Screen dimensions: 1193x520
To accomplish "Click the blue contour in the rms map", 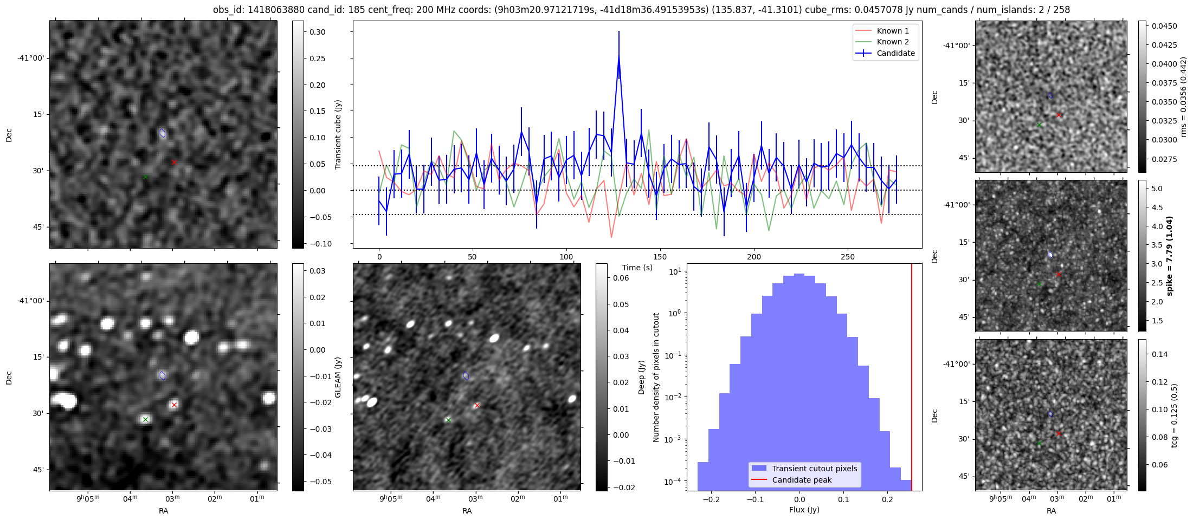I will (x=1050, y=96).
